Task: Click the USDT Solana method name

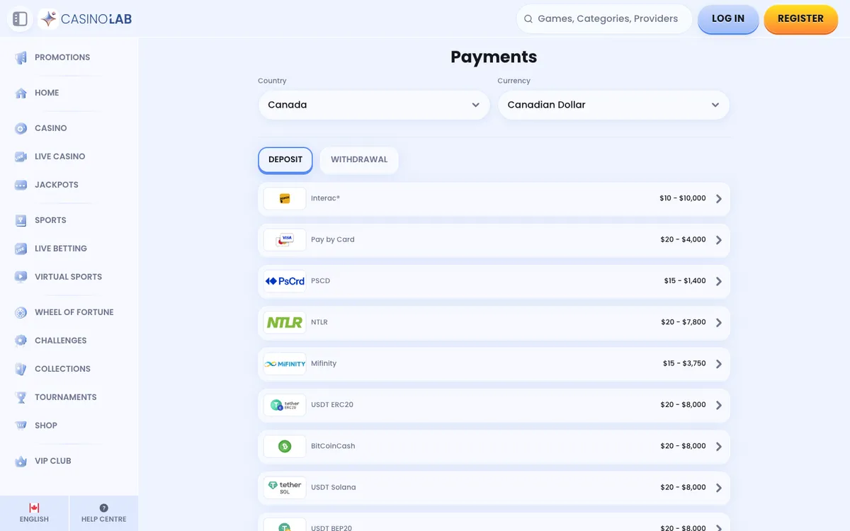Action: [334, 488]
